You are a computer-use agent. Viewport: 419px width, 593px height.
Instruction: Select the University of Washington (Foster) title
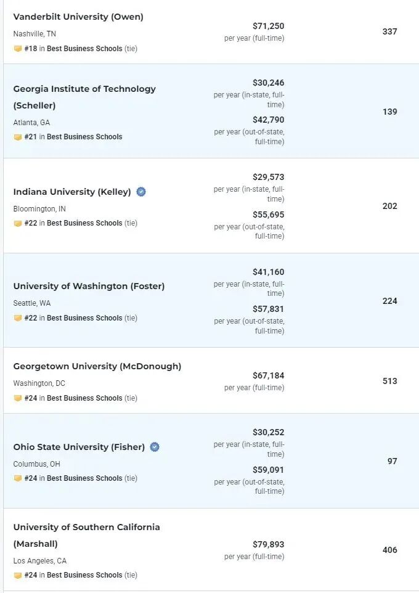pyautogui.click(x=89, y=286)
